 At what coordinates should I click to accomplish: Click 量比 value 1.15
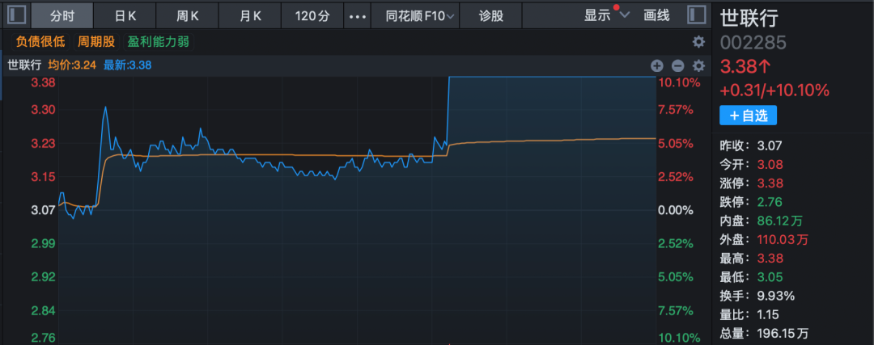point(768,314)
